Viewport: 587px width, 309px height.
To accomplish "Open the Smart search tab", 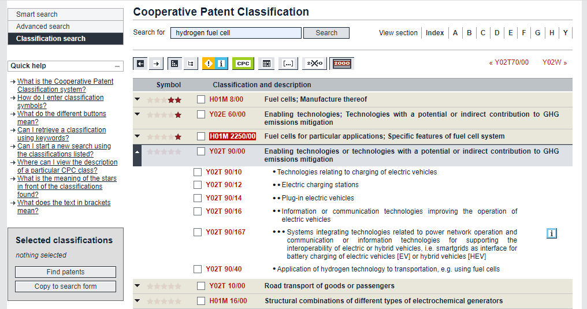I will (x=65, y=14).
